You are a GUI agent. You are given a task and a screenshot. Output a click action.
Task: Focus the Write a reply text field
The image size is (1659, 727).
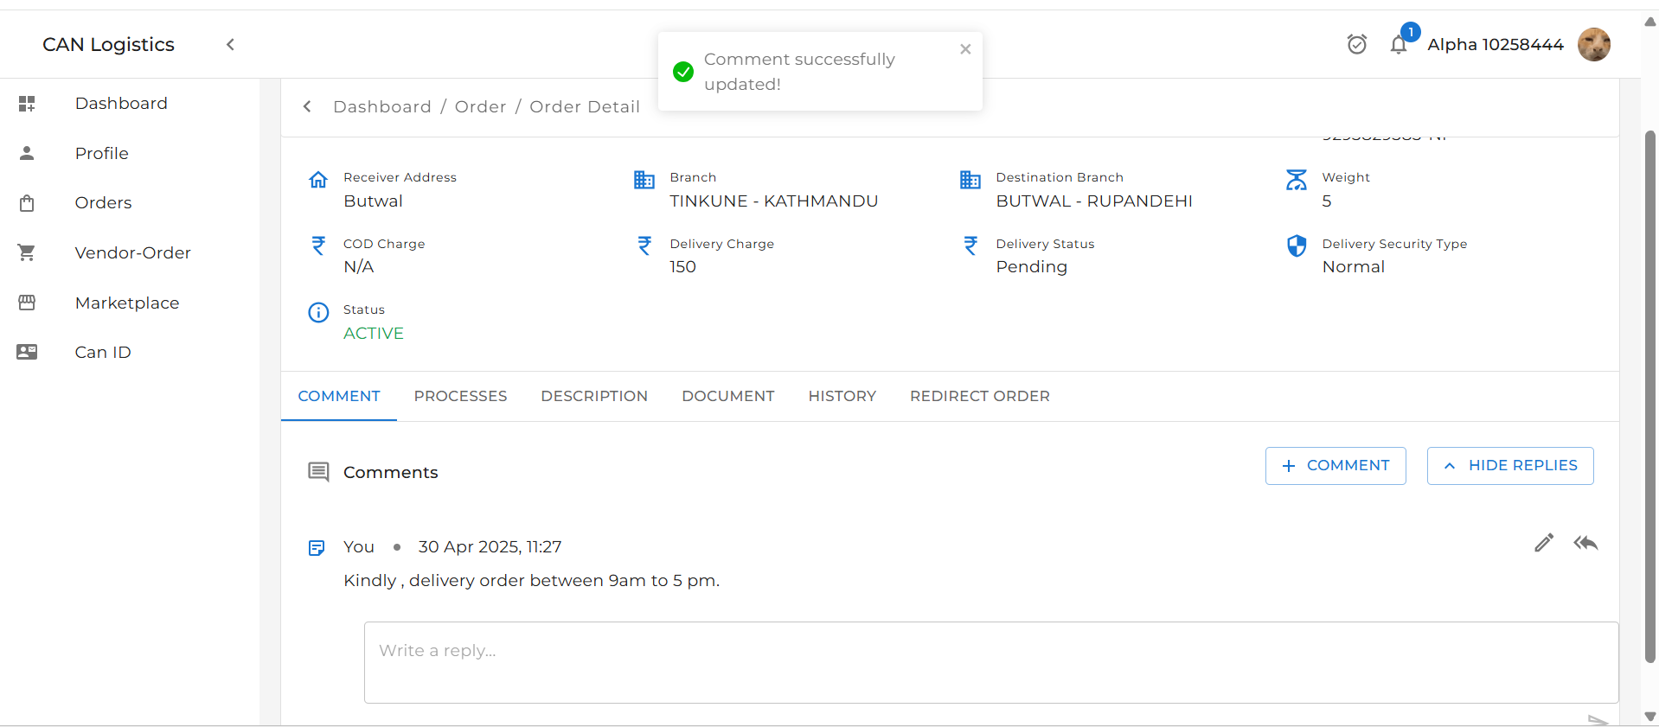click(991, 662)
